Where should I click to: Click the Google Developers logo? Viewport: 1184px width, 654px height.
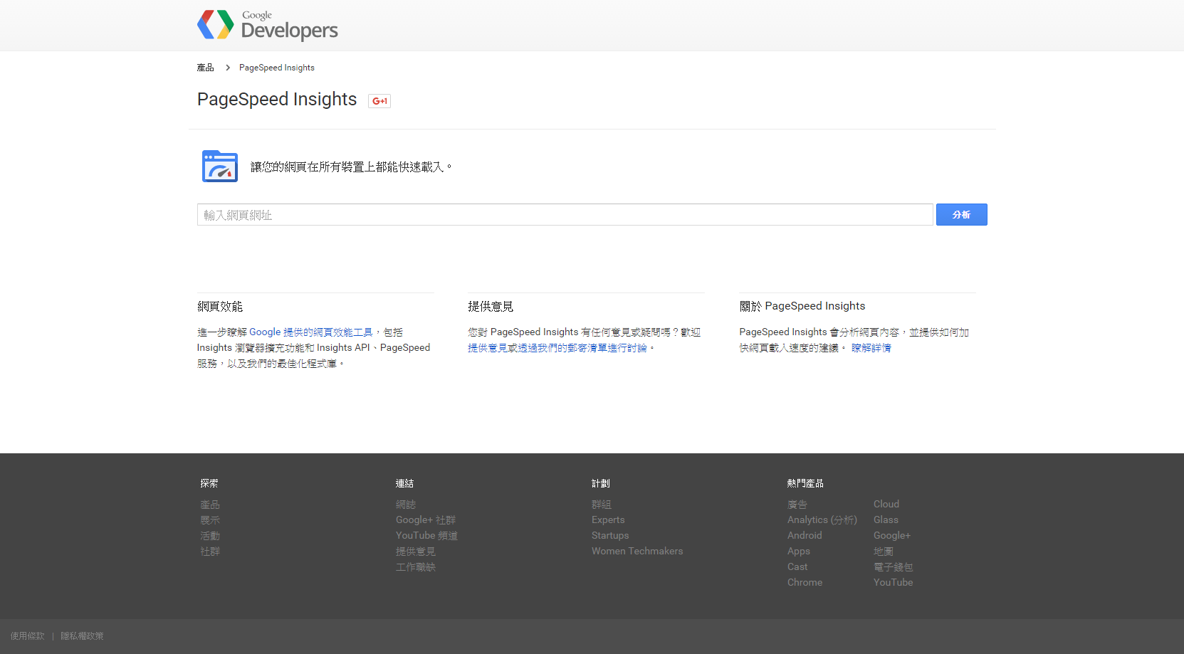click(267, 25)
